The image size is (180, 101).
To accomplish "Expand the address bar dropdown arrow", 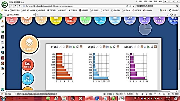I will pyautogui.click(x=134, y=6).
